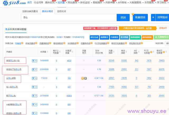Sort table by 流量指数 column arrows
This screenshot has width=169, height=115.
(114, 52)
